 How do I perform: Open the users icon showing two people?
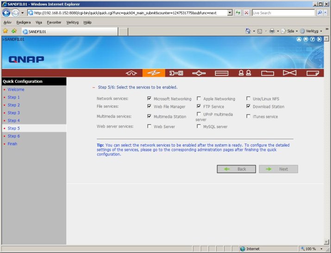pos(244,73)
